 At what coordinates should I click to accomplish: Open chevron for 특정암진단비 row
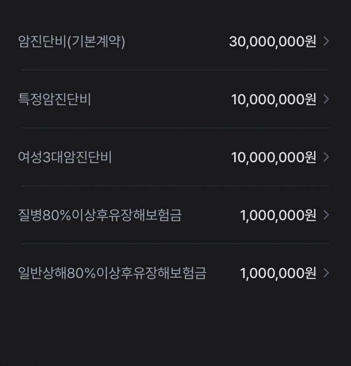pos(326,99)
